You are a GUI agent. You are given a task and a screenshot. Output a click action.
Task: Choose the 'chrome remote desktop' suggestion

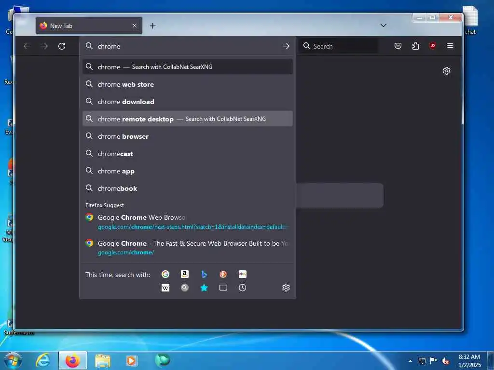pyautogui.click(x=188, y=119)
